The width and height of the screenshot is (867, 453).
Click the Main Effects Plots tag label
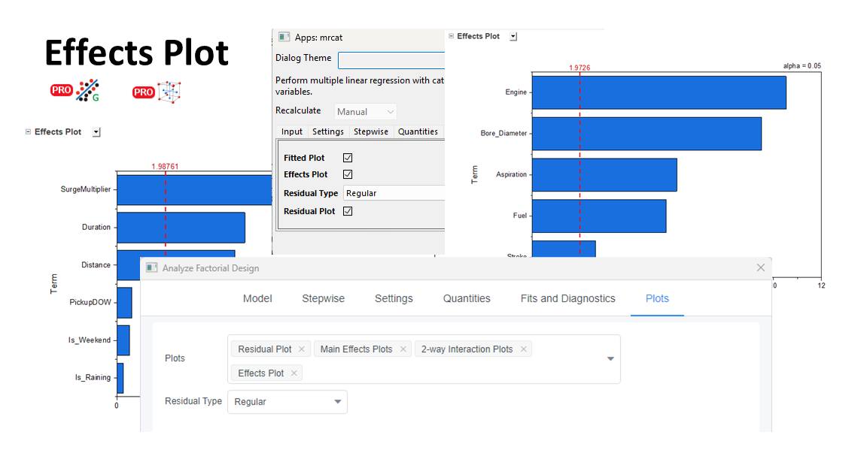pos(356,349)
